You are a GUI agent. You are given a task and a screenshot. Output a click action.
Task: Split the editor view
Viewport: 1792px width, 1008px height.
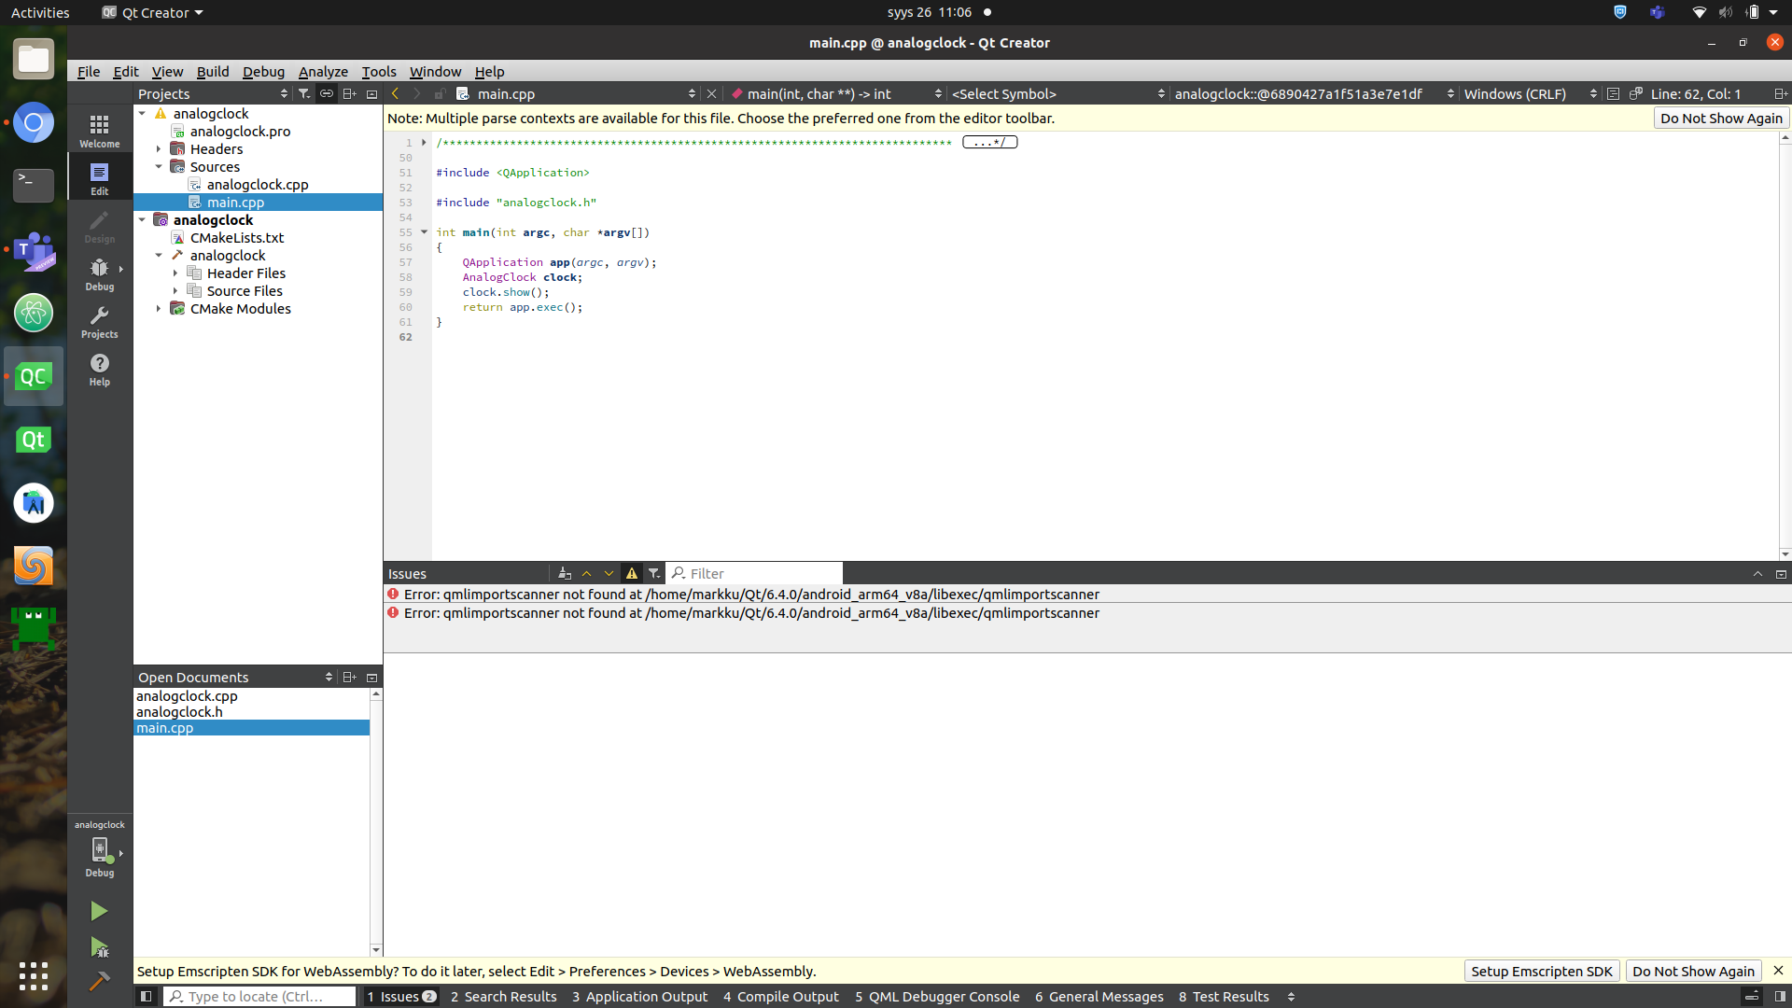coord(1780,93)
